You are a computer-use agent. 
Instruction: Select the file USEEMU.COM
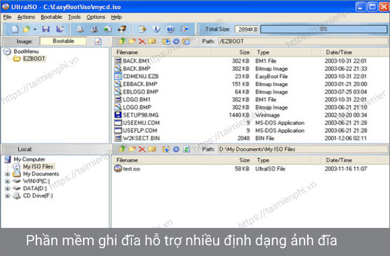tap(141, 123)
